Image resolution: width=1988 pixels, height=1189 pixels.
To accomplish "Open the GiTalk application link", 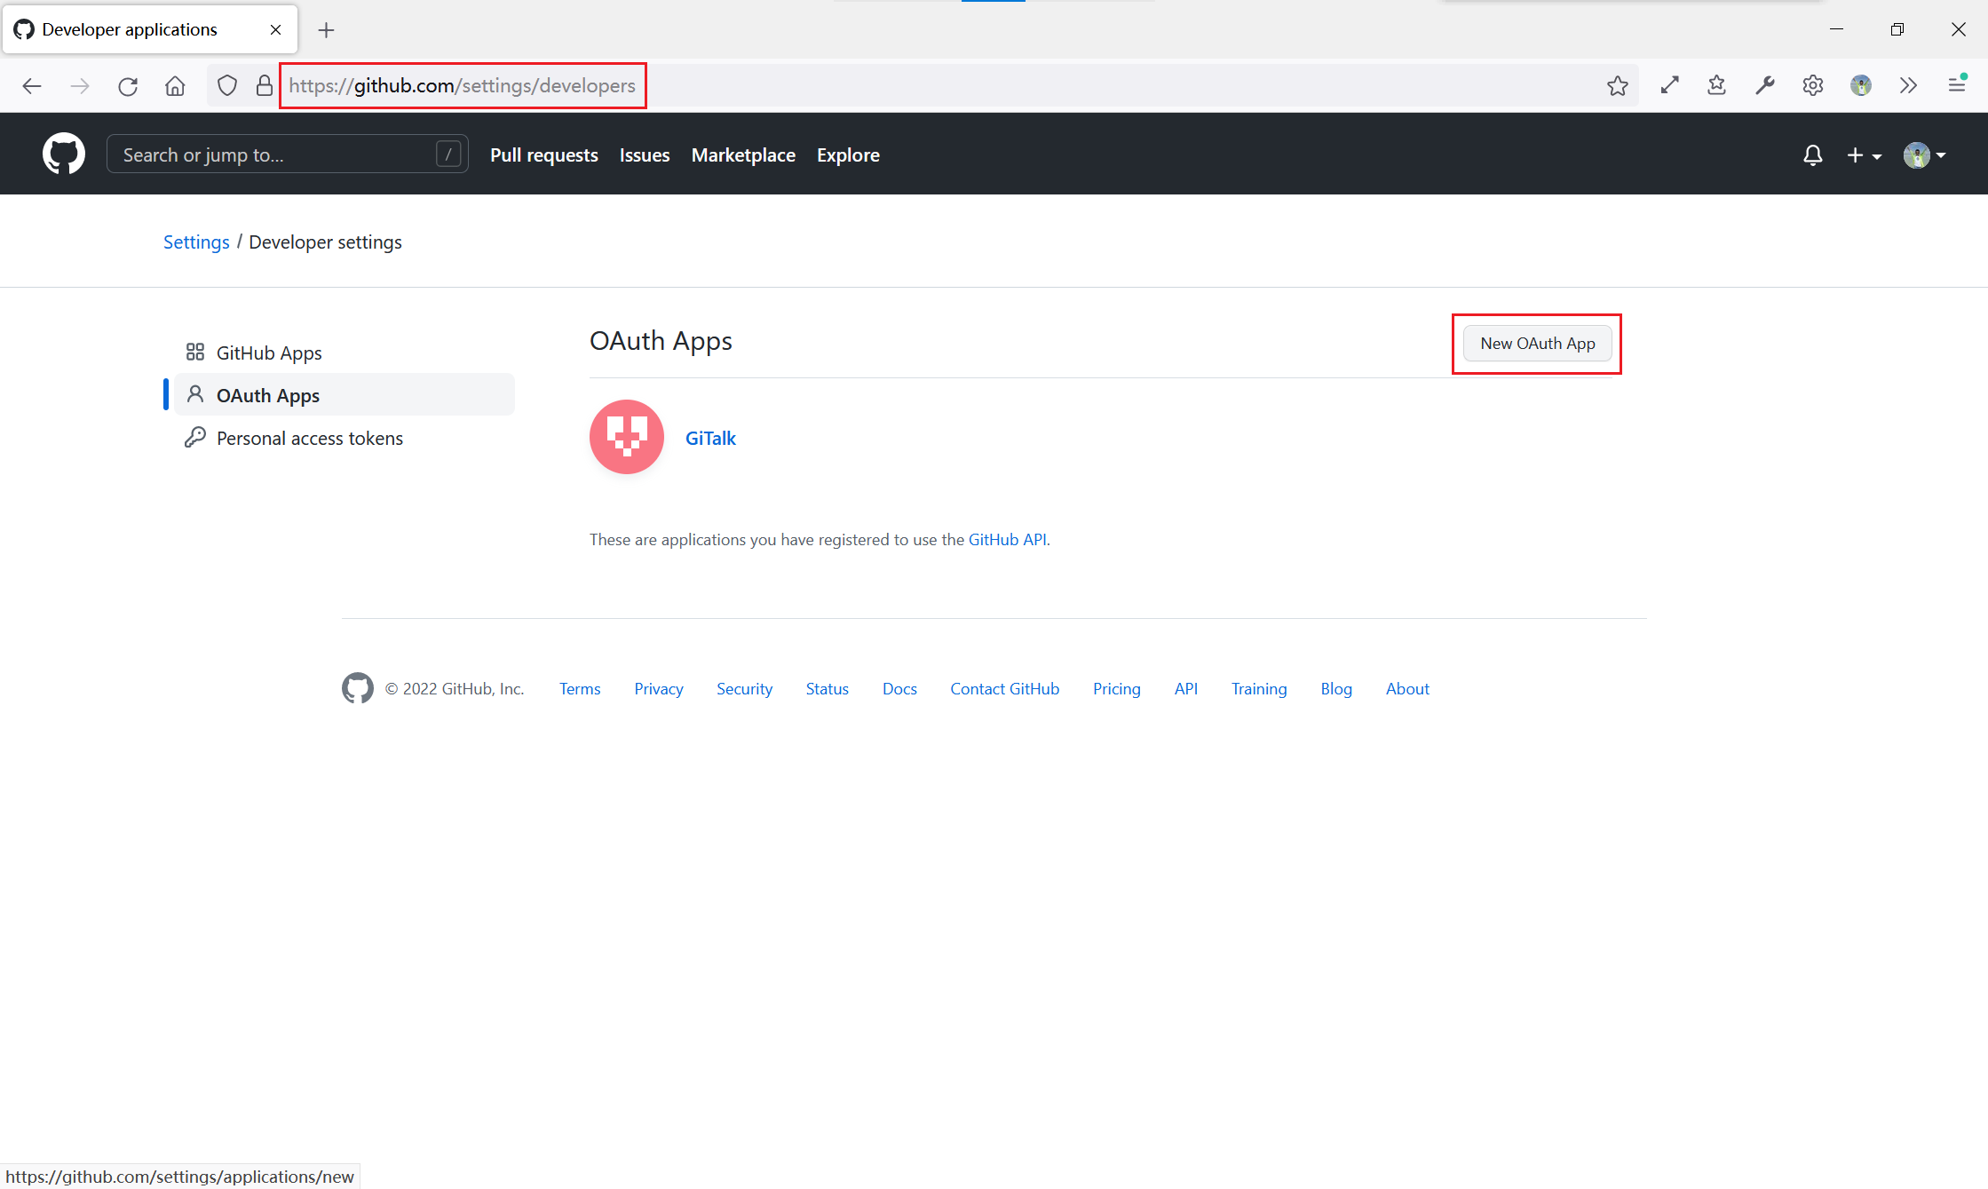I will point(710,438).
